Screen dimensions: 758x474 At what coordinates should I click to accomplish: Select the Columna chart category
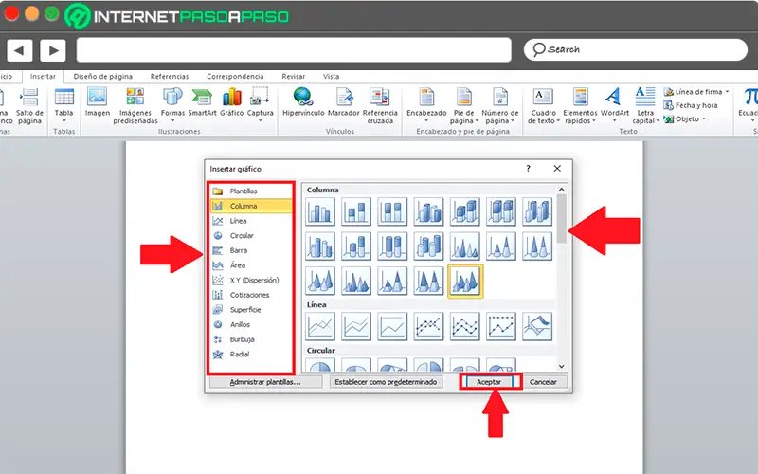251,206
